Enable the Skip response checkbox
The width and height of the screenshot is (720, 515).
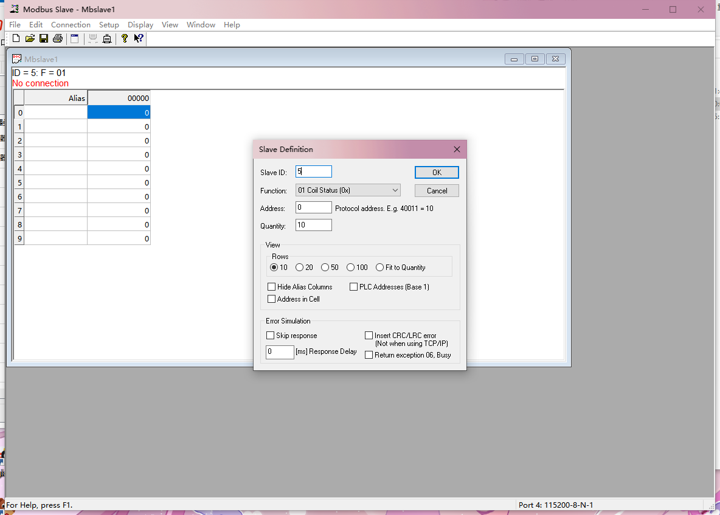(271, 336)
